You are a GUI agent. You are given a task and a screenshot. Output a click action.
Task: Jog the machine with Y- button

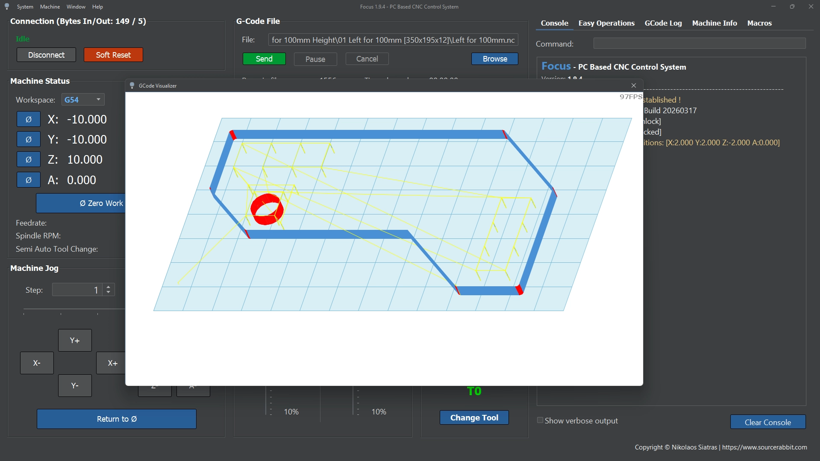pyautogui.click(x=75, y=385)
